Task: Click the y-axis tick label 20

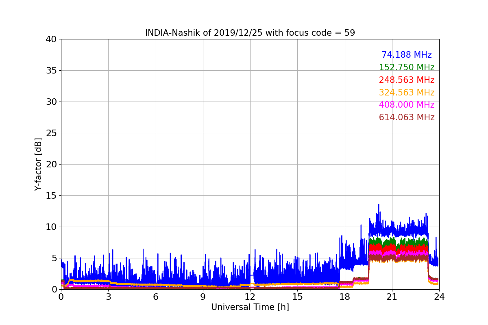Action: pyautogui.click(x=51, y=165)
